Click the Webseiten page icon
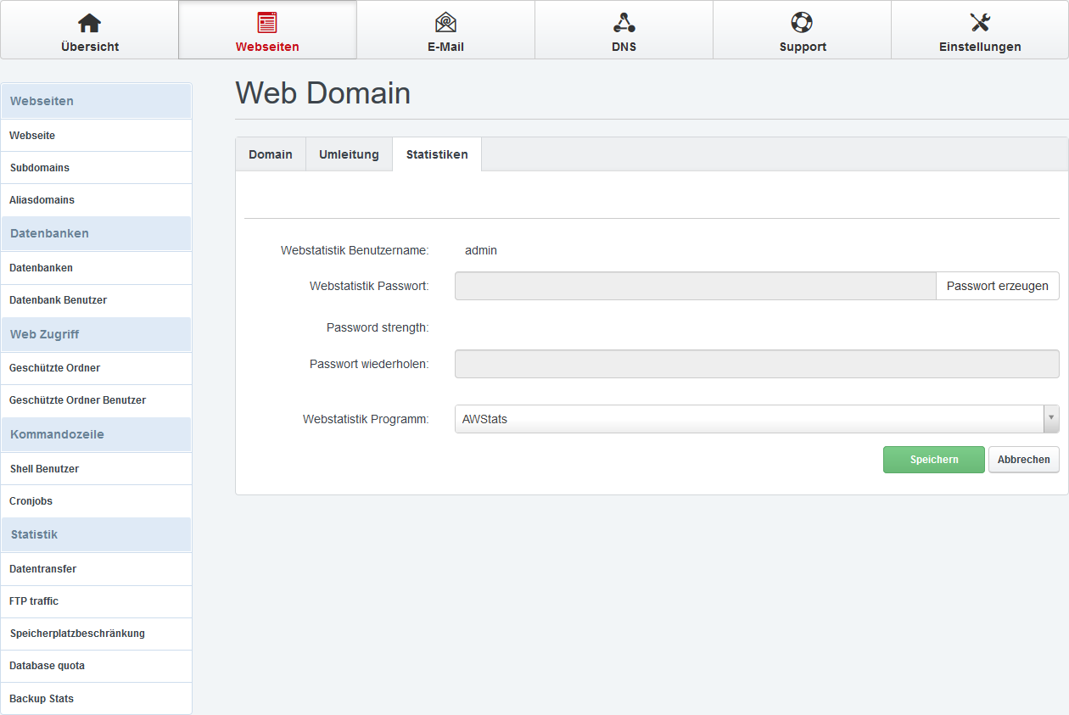Screen dimensions: 1069x715 [x=267, y=23]
